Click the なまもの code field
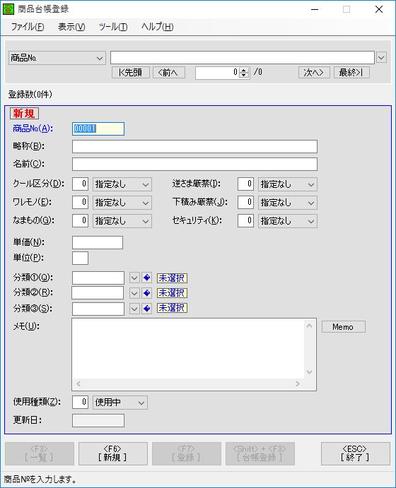The width and height of the screenshot is (396, 488). [x=80, y=220]
